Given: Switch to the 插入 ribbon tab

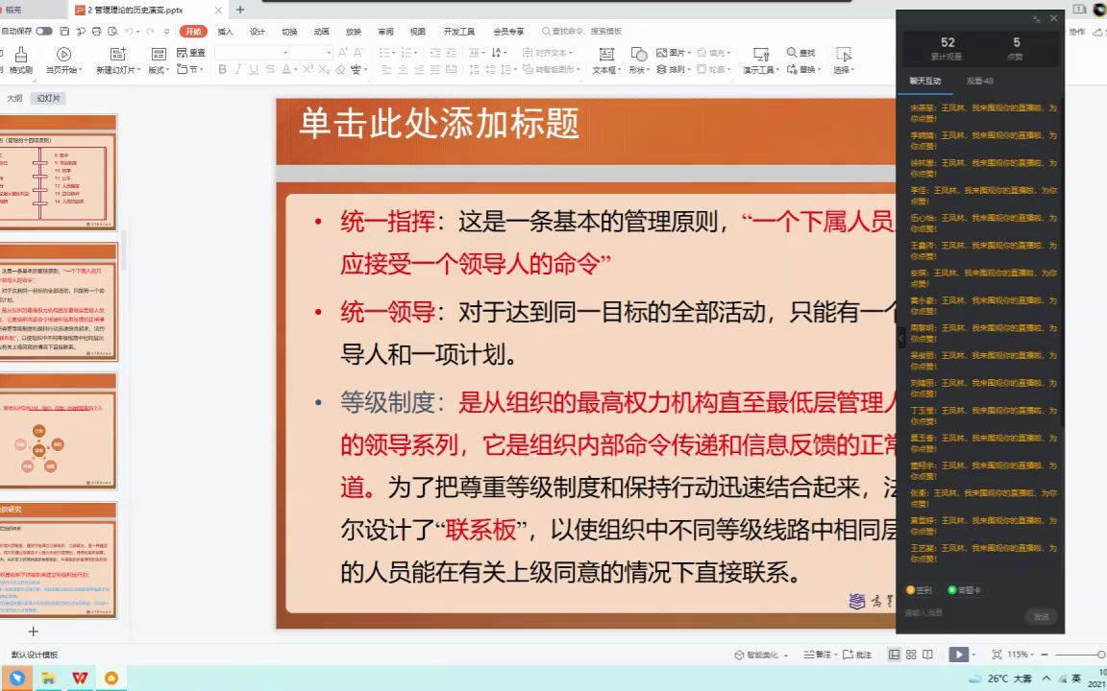Looking at the screenshot, I should point(224,31).
